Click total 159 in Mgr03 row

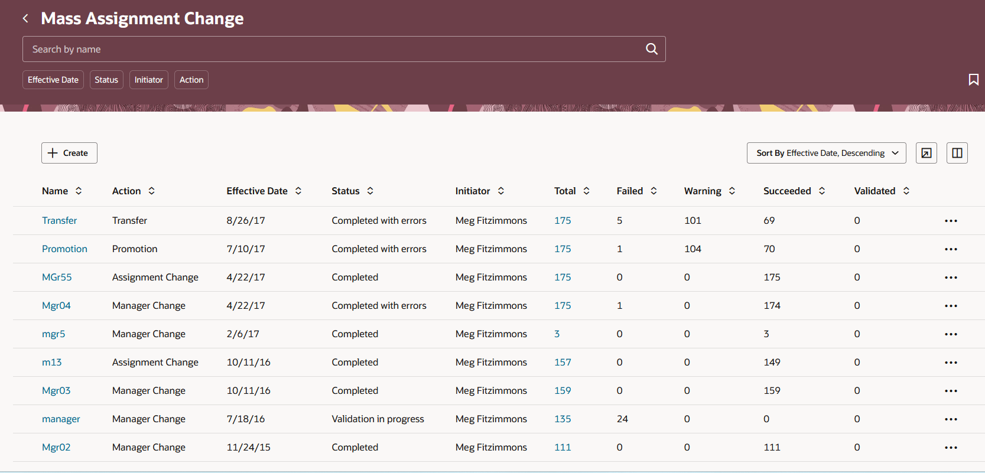pos(563,390)
